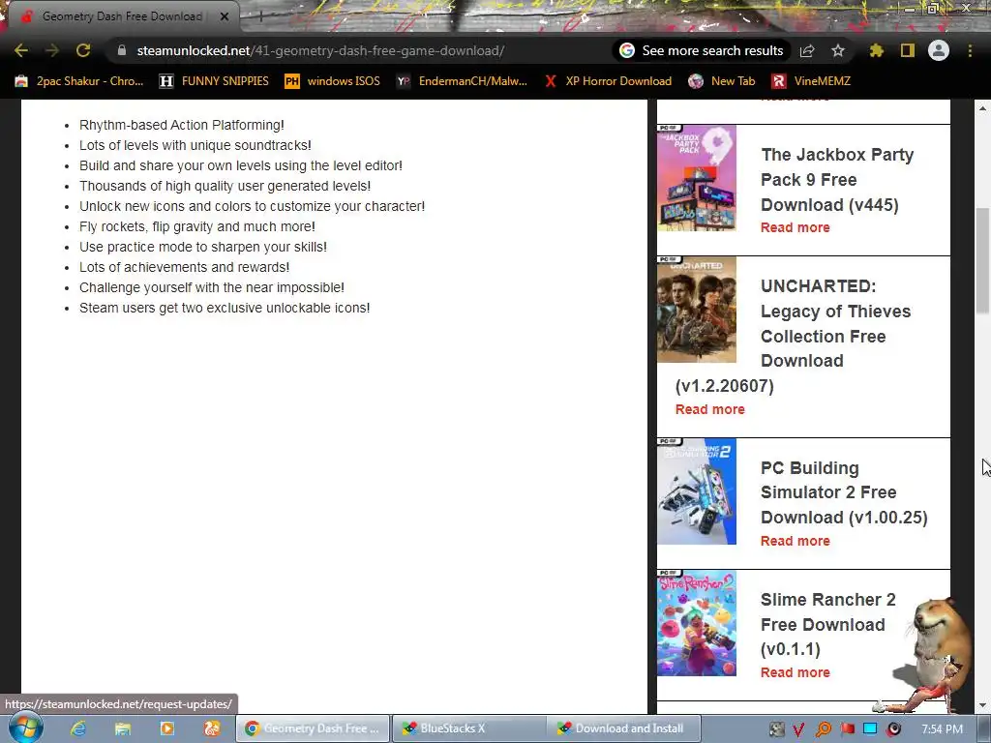Click 'Fly rockets, flip gravity and much more!'

point(197,226)
